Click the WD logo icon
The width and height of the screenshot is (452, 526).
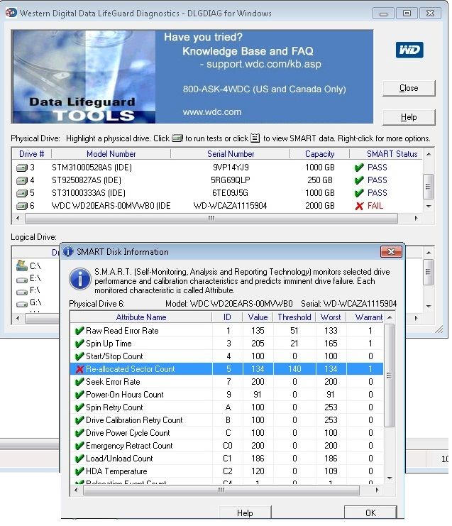409,50
